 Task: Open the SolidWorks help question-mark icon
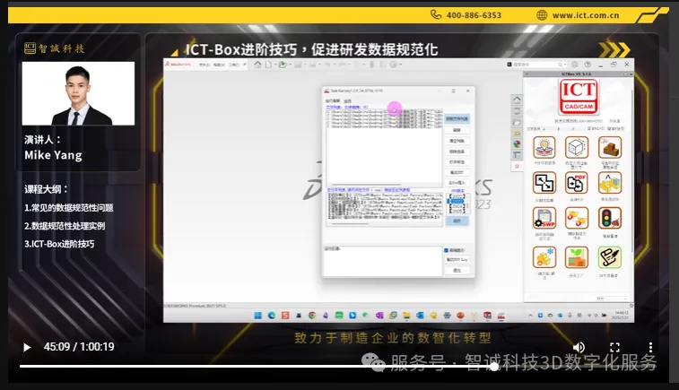[588, 64]
